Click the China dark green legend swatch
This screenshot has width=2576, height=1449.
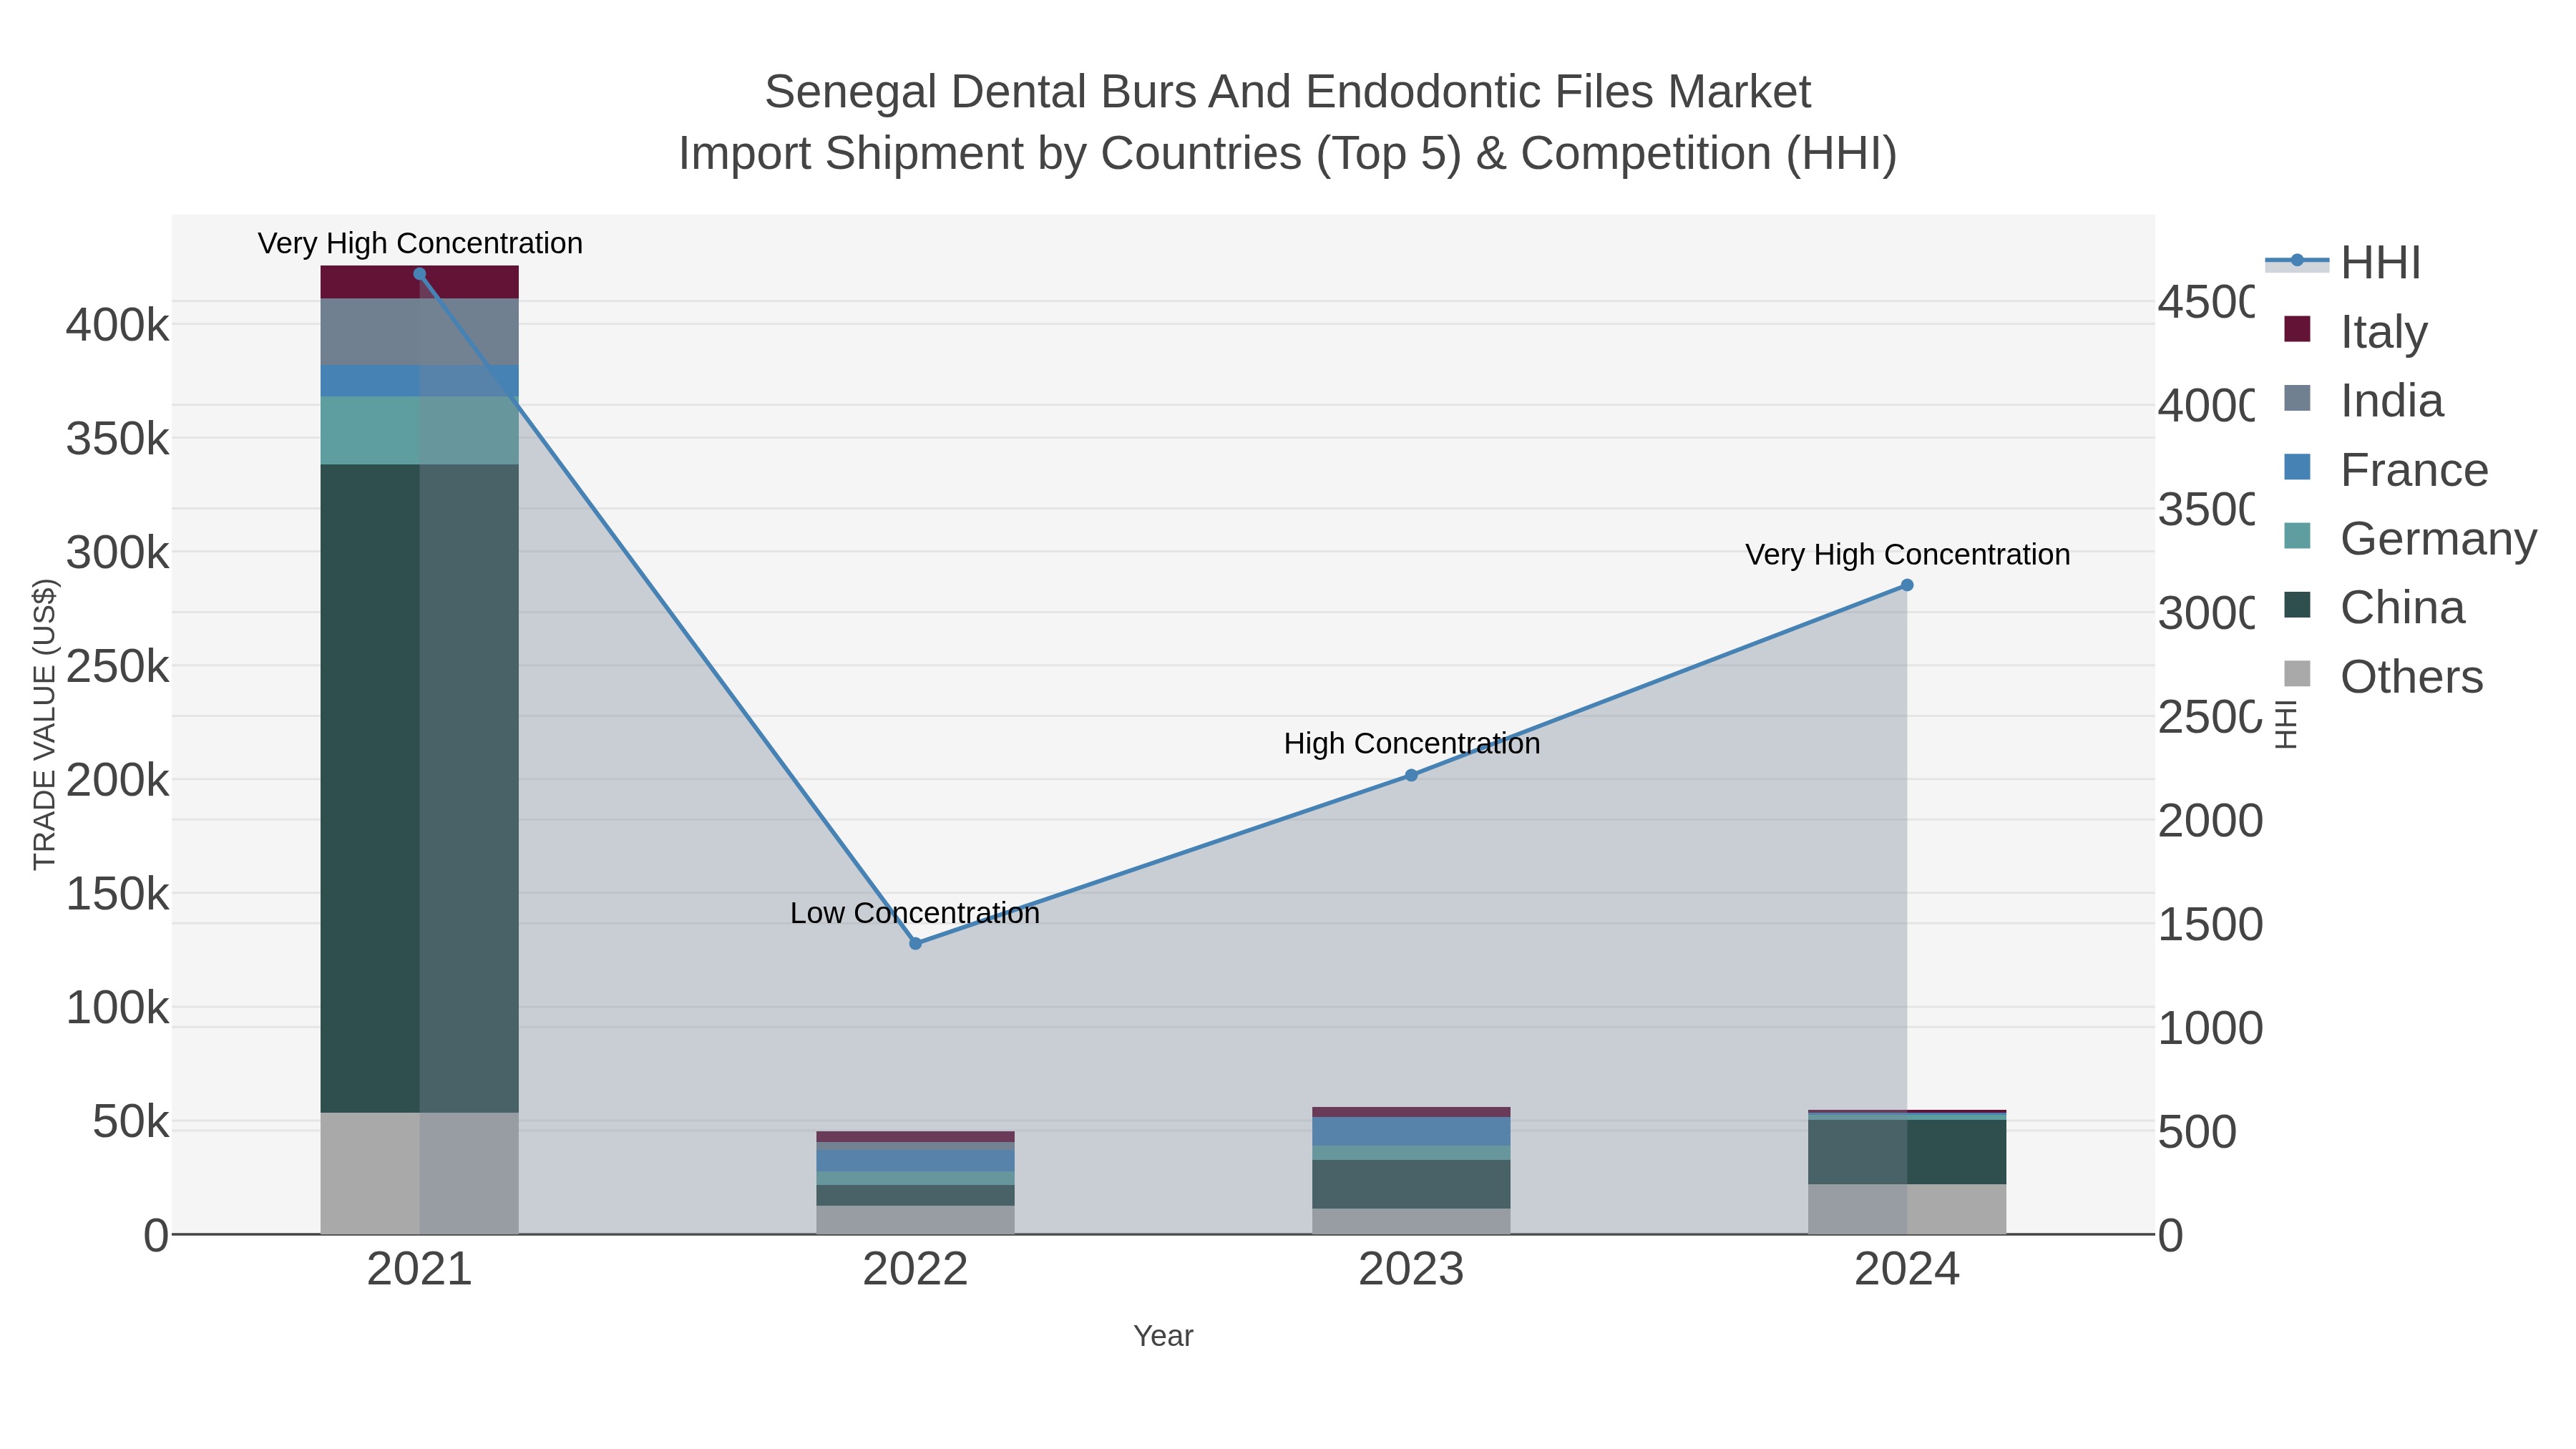pyautogui.click(x=2297, y=605)
